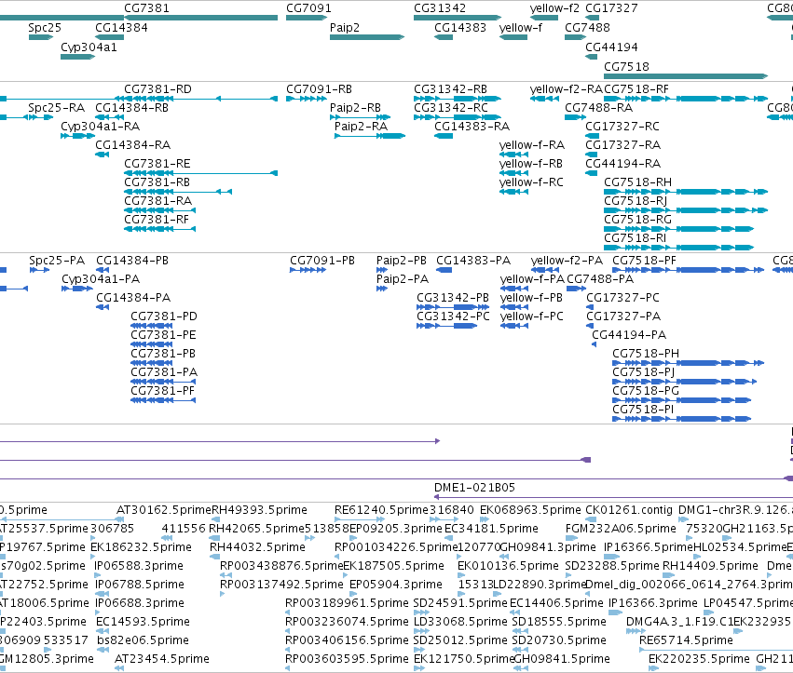Click transcript CG44194-RA label
The width and height of the screenshot is (793, 673).
[x=623, y=164]
